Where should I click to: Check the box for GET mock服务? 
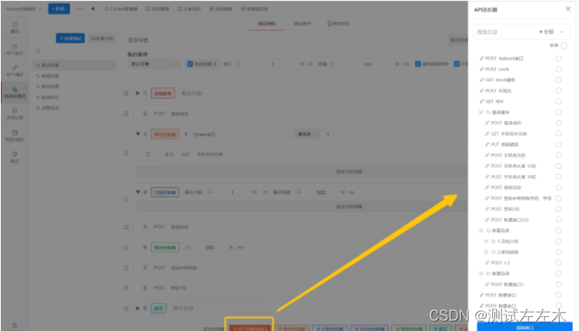(559, 80)
